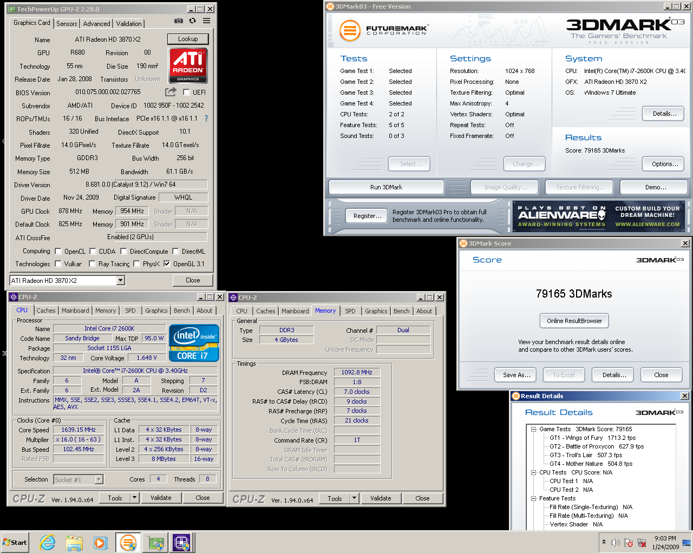This screenshot has height=554, width=693.
Task: Toggle the OpenCL checkbox
Action: click(x=58, y=251)
